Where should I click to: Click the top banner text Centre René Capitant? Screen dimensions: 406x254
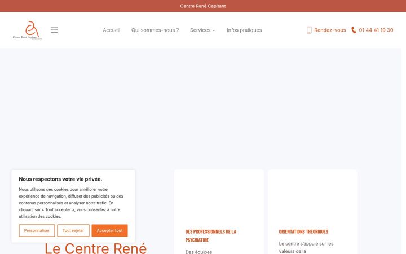[203, 6]
